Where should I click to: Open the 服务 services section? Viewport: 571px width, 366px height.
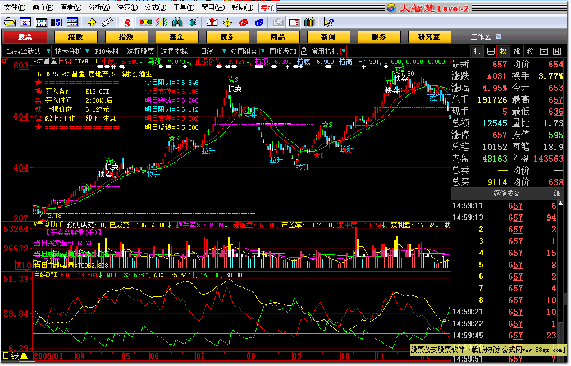(379, 37)
